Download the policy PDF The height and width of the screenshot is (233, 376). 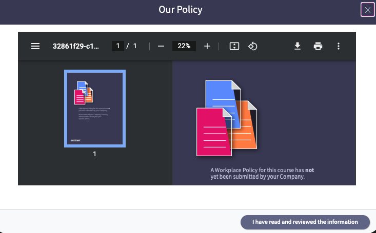click(298, 46)
